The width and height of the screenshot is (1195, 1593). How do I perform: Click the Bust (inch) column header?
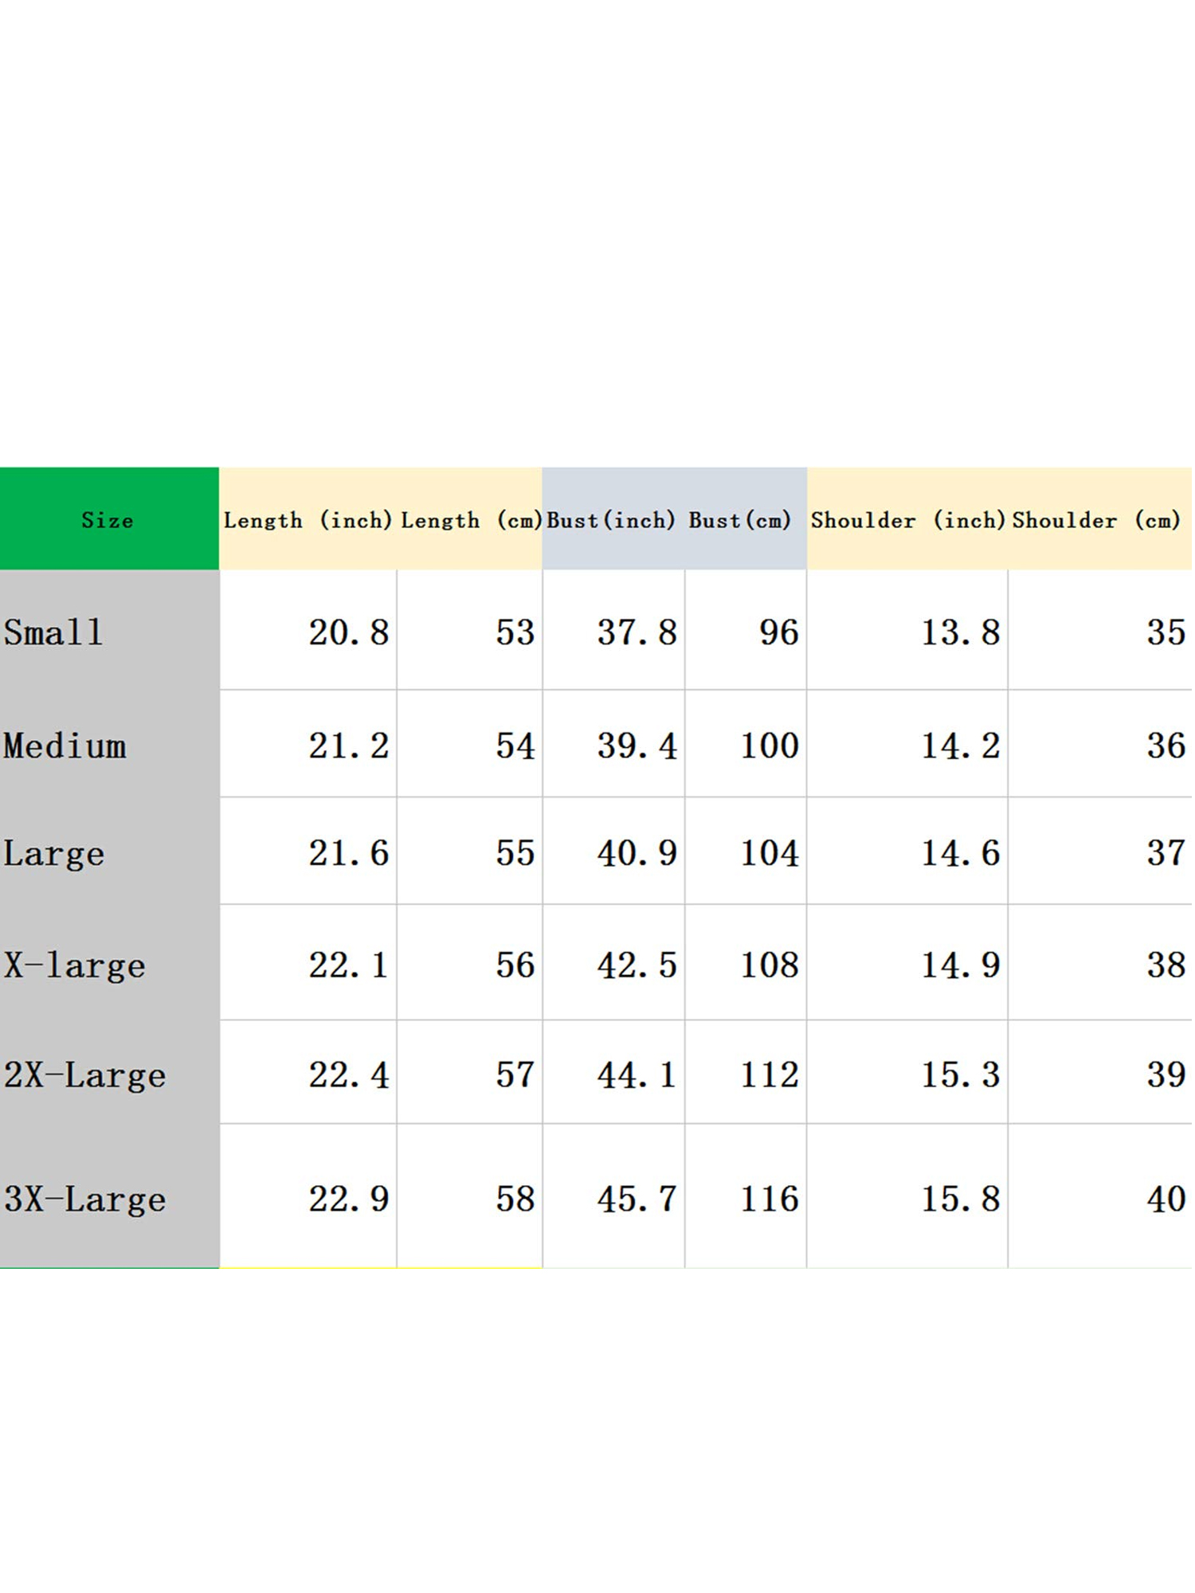coord(612,520)
